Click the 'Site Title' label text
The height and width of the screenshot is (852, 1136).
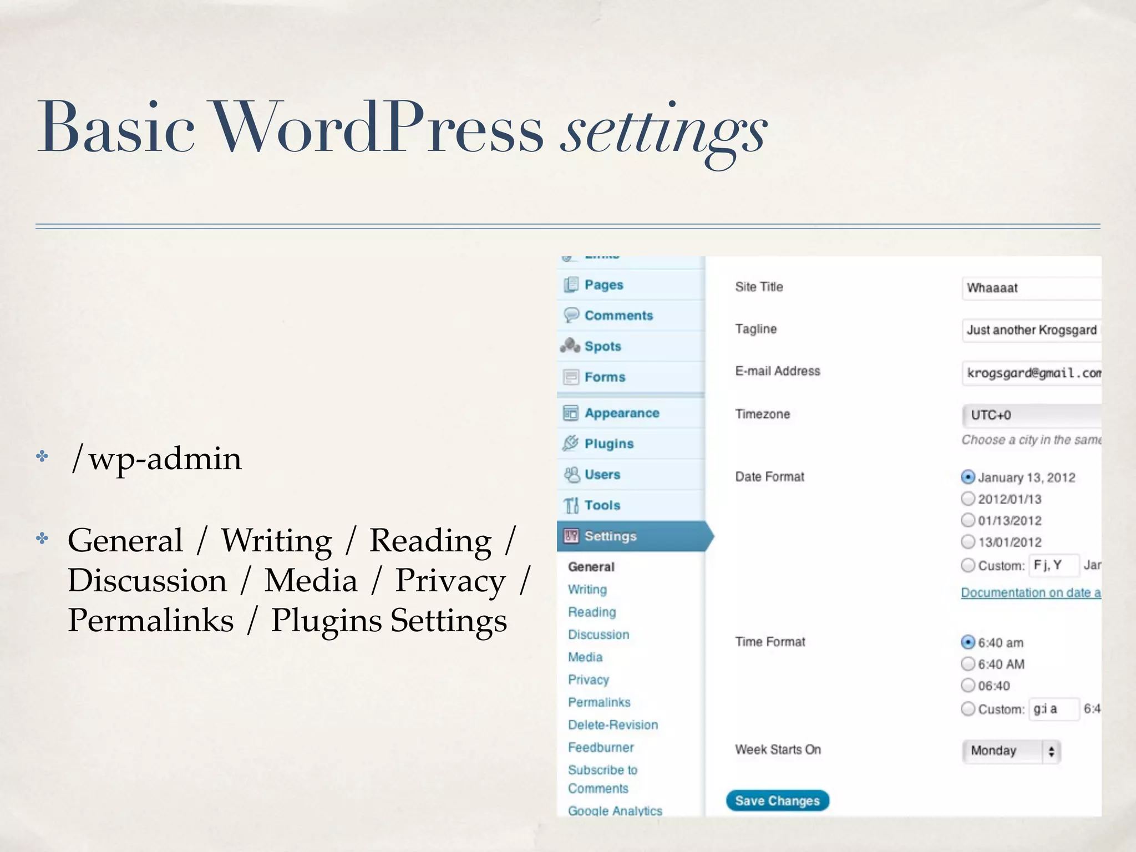pyautogui.click(x=759, y=287)
